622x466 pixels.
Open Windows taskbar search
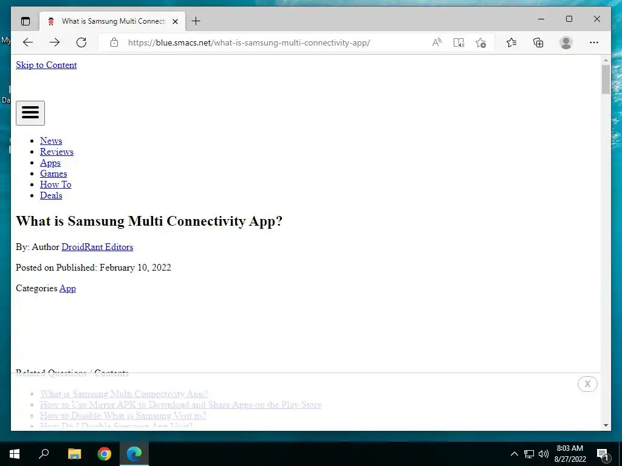click(44, 454)
